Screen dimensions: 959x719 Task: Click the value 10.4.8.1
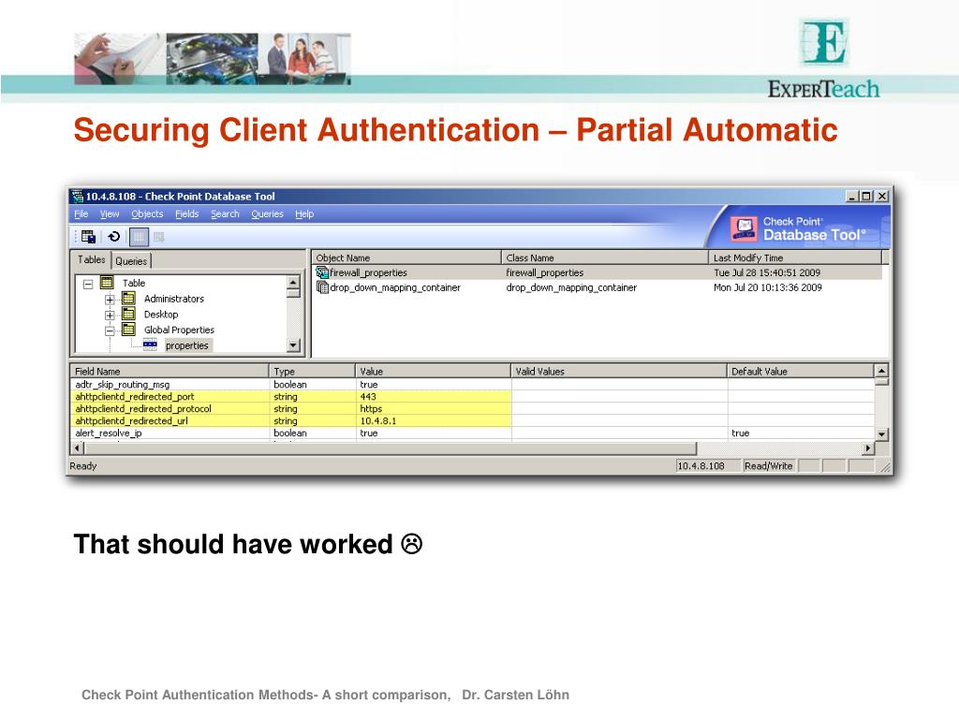(378, 421)
